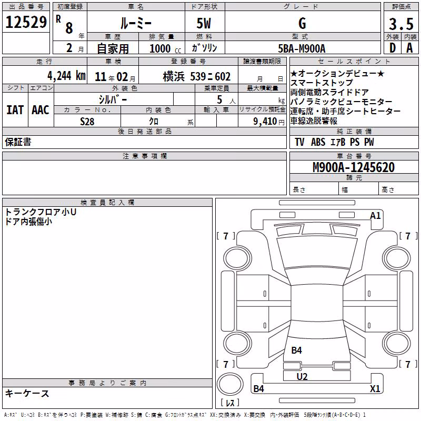
Task: Click the recycle deposit 9,410円
Action: point(269,121)
